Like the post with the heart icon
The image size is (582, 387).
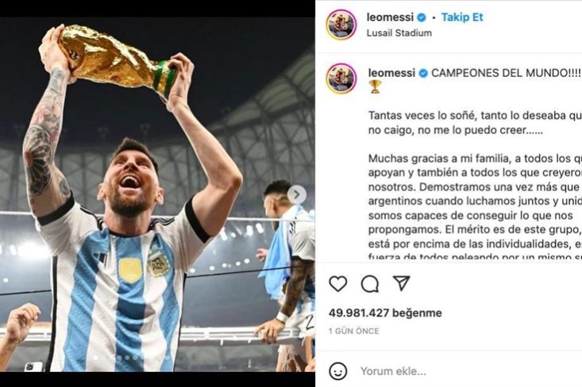pyautogui.click(x=338, y=284)
